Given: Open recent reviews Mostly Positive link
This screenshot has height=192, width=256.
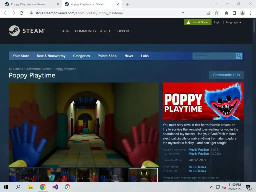Looking at the screenshot, I should 199,149.
